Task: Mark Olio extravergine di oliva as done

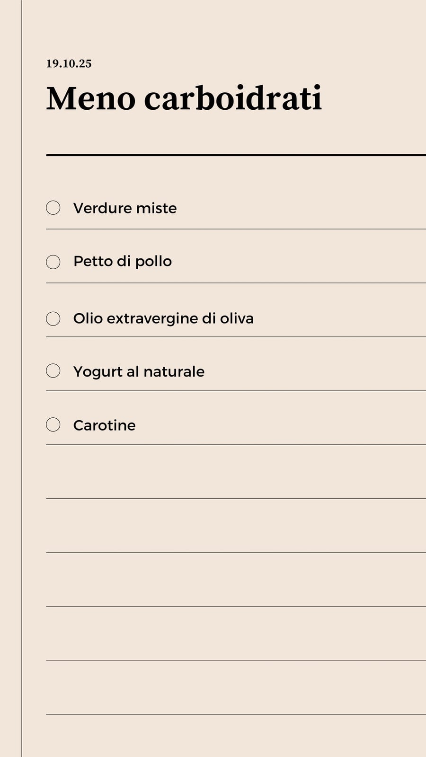Action: pos(53,318)
